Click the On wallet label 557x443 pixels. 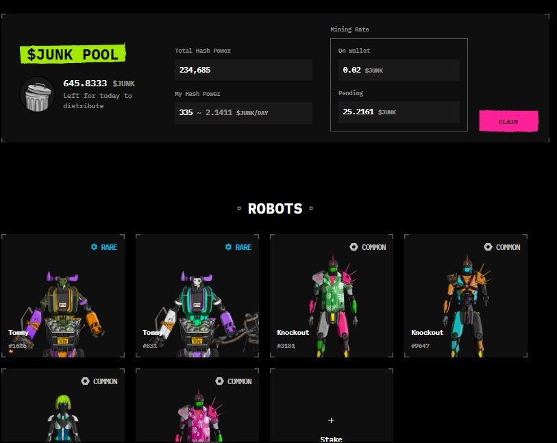354,51
